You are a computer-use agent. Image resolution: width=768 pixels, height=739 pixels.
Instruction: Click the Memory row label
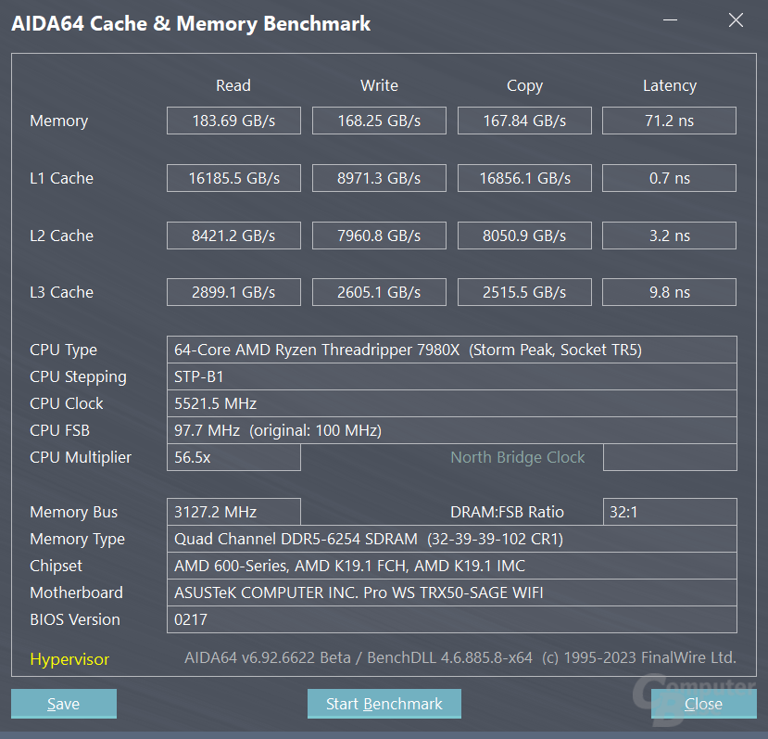(58, 121)
